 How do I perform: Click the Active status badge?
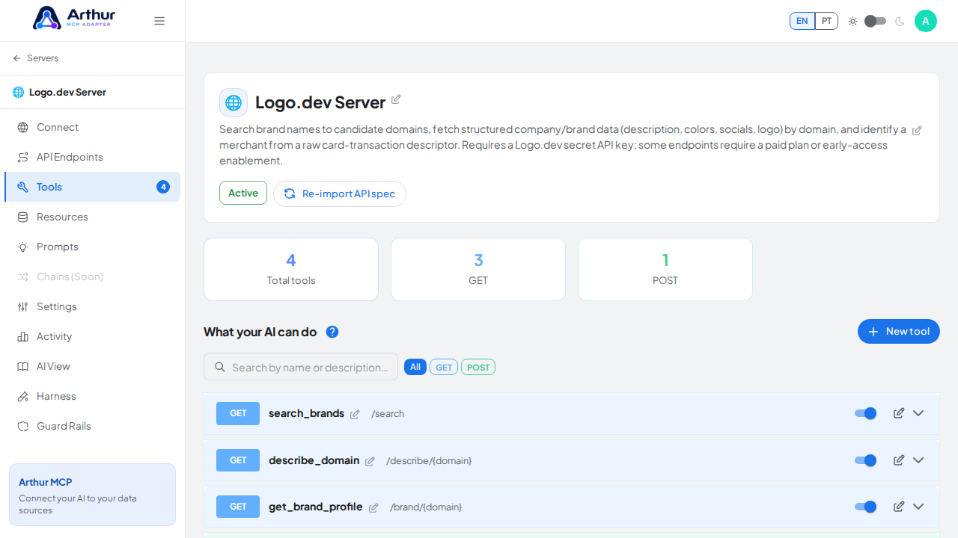point(243,193)
